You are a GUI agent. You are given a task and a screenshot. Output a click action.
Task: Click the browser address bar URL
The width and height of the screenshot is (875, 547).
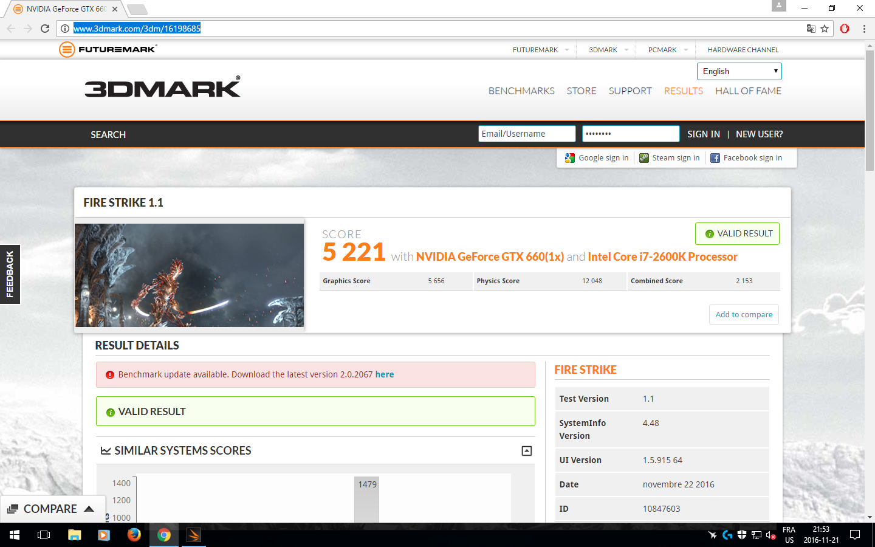[x=137, y=29]
